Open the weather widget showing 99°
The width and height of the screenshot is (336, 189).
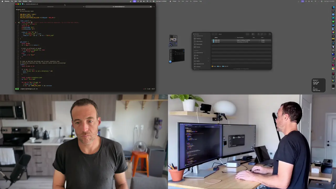(318, 85)
